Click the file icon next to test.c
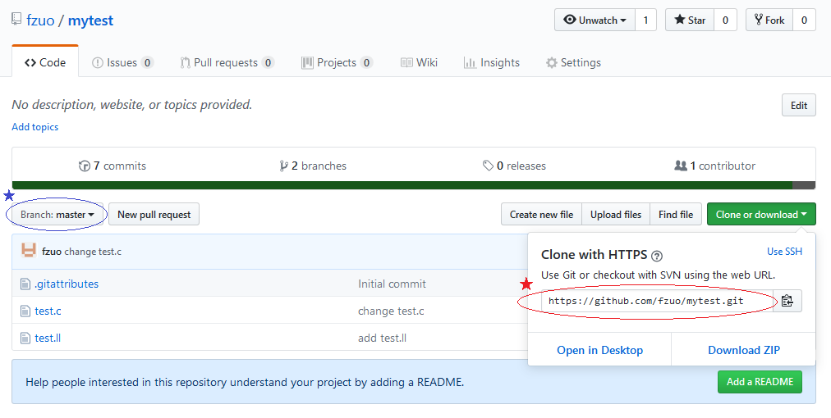This screenshot has width=831, height=418. coord(25,311)
